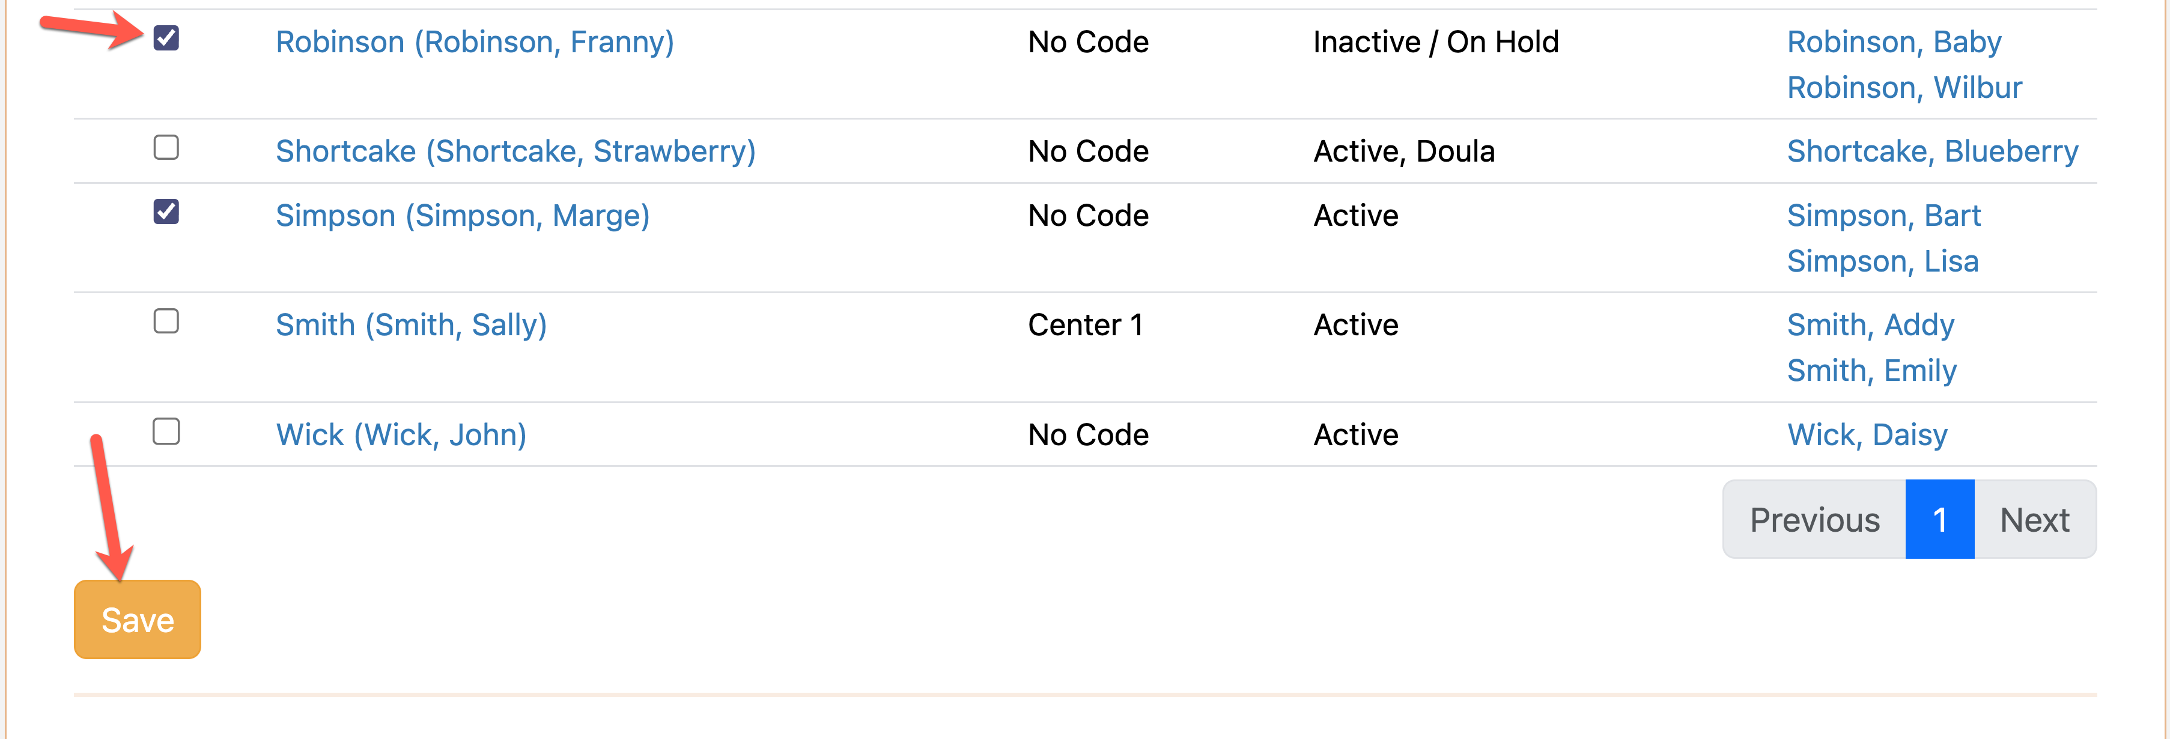View child Simpson, Bart
Screen dimensions: 2170x739
[x=1883, y=216]
